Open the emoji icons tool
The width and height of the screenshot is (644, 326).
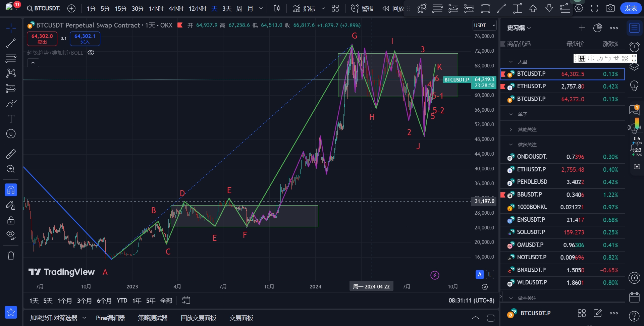[11, 134]
